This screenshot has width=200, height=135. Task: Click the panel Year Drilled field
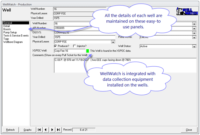click(85, 37)
